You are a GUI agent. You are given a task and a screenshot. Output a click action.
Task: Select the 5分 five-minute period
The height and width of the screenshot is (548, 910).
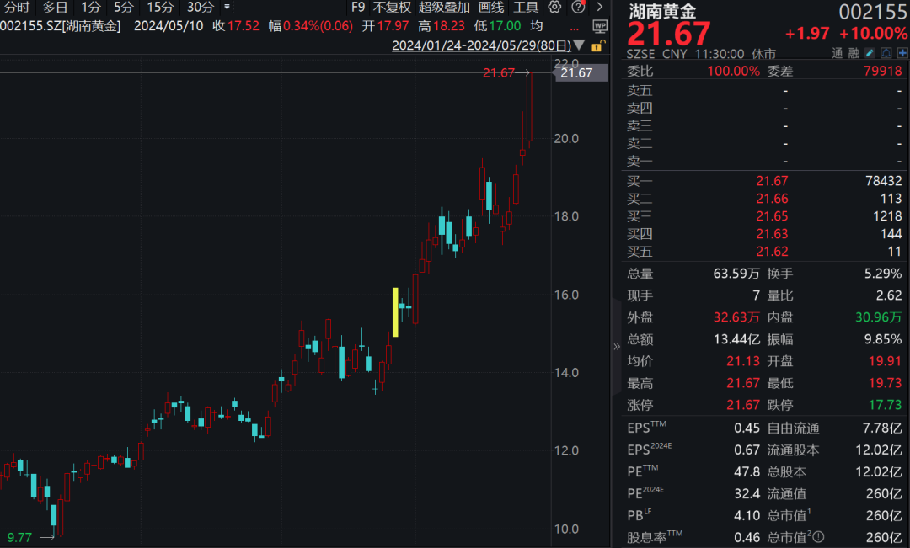tap(124, 8)
